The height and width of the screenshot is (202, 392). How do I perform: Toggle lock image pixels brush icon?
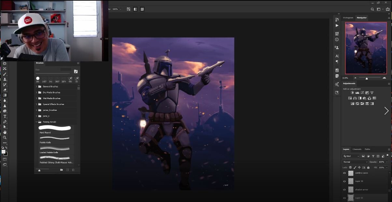(x=355, y=167)
